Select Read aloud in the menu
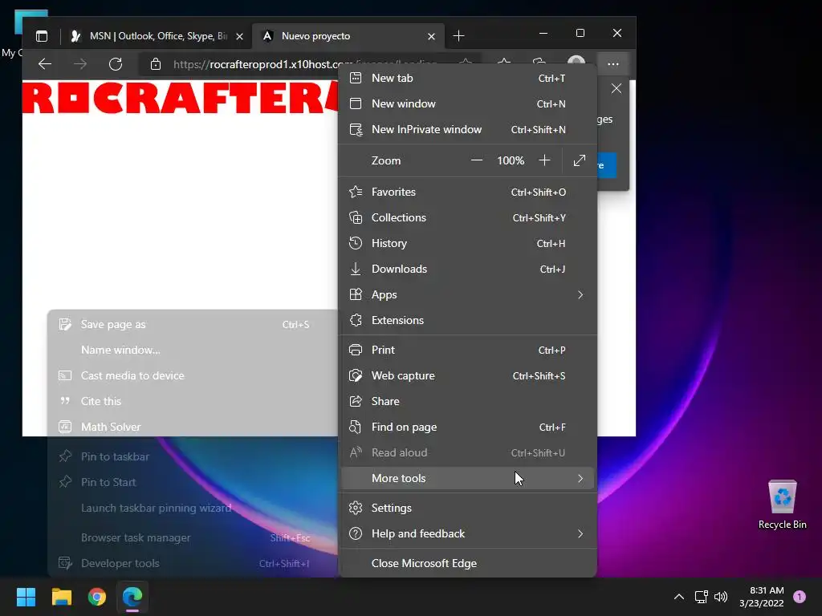 (468, 452)
